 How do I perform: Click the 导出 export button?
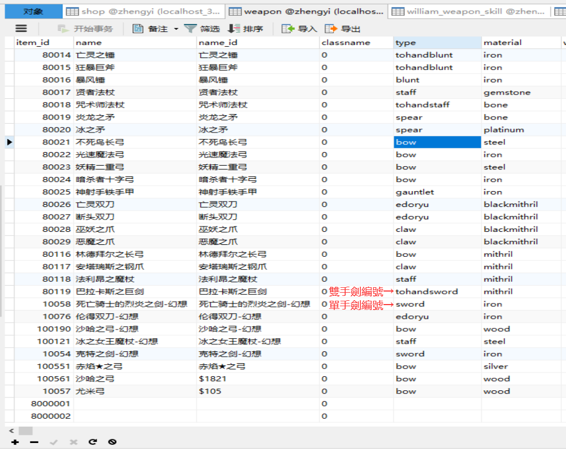point(342,29)
